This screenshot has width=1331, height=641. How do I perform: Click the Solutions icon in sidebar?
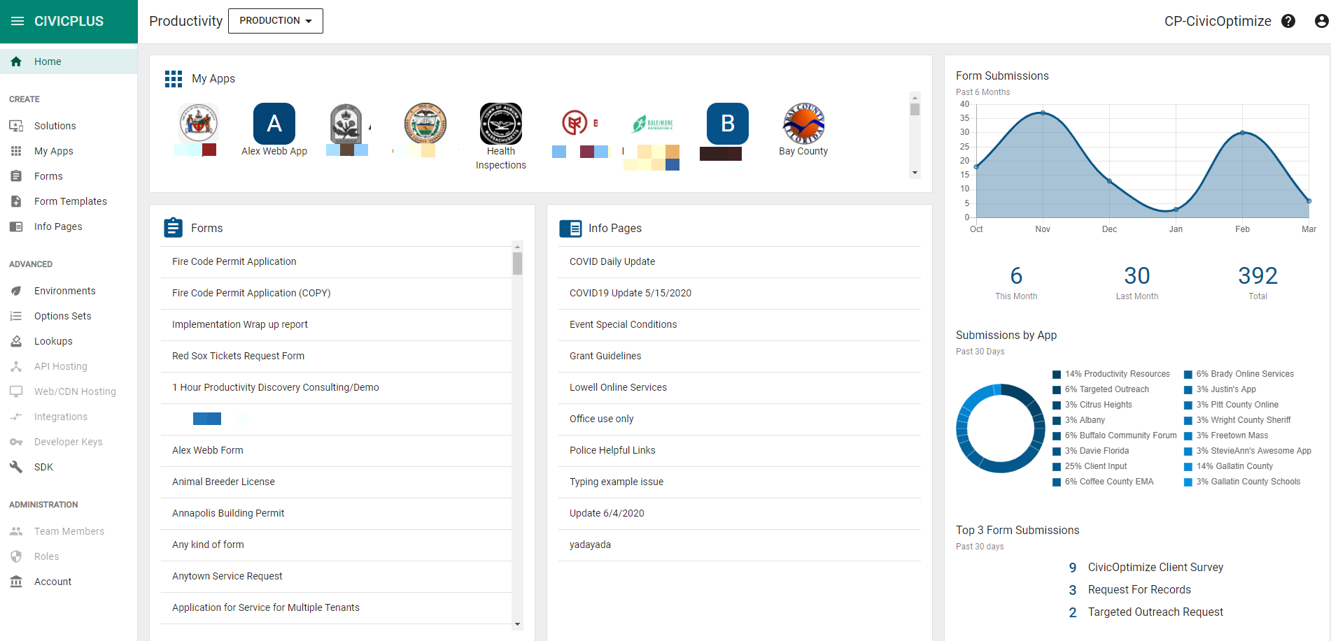click(16, 126)
